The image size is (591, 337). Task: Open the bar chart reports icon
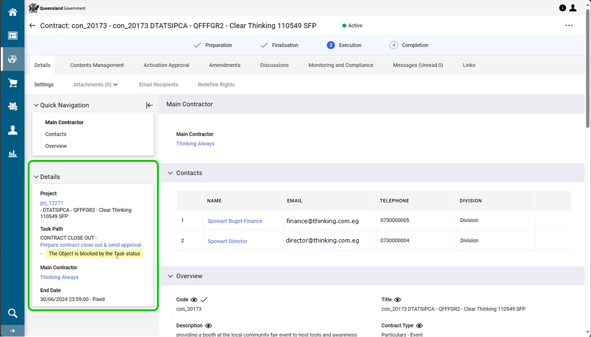pyautogui.click(x=12, y=154)
